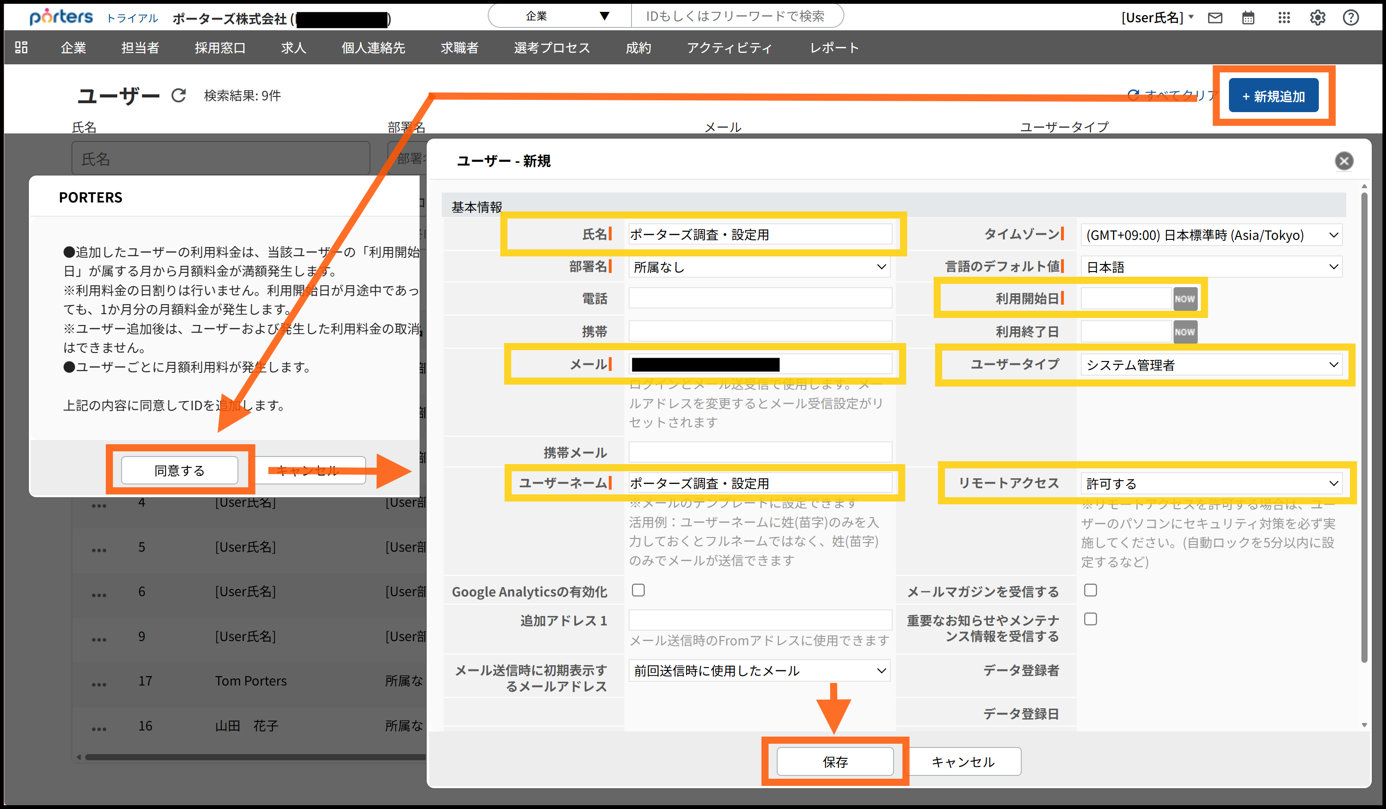Enable Google Analyticsの有効化 checkbox

tap(638, 590)
